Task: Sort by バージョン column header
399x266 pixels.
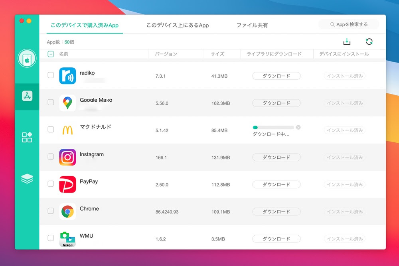Action: (x=166, y=54)
